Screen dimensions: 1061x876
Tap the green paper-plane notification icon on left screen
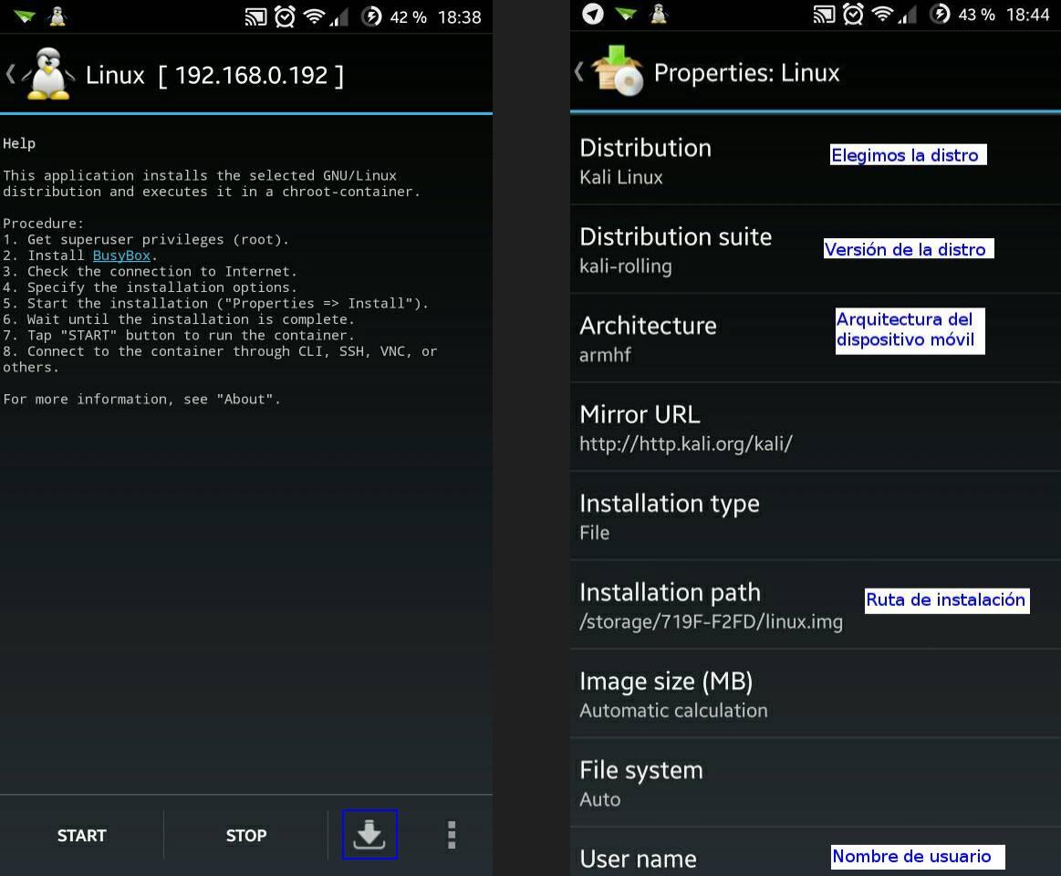[x=25, y=16]
